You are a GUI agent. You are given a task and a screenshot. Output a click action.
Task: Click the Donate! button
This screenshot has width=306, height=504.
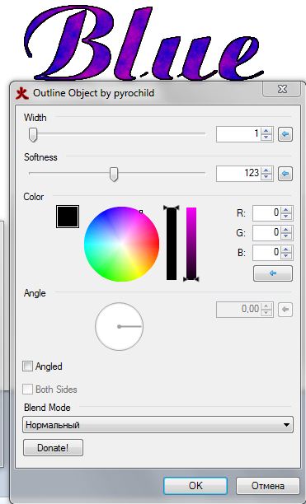pyautogui.click(x=53, y=448)
